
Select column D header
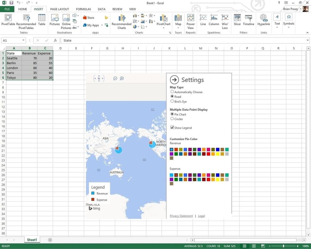click(60, 48)
